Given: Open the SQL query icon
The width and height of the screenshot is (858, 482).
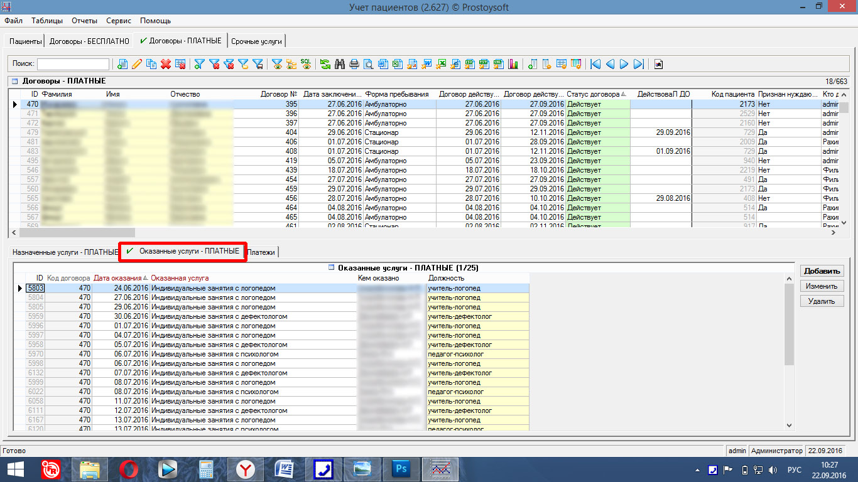Looking at the screenshot, I should tap(306, 64).
